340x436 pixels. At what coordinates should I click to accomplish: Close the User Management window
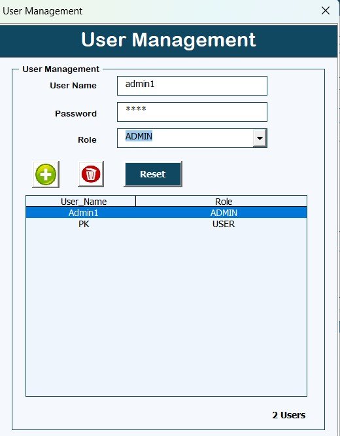click(325, 11)
